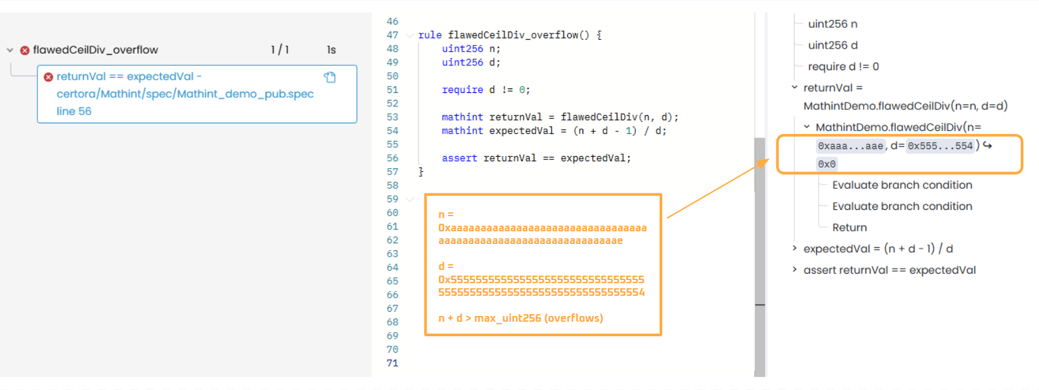The width and height of the screenshot is (1039, 390).
Task: Select the 0xaaa...aae value for n
Action: (850, 146)
